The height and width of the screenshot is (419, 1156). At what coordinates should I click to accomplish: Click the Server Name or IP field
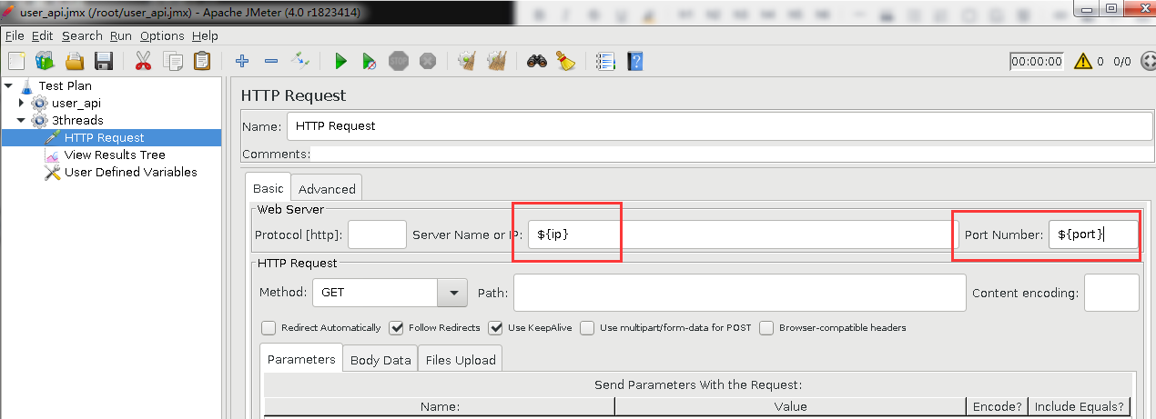pos(744,234)
